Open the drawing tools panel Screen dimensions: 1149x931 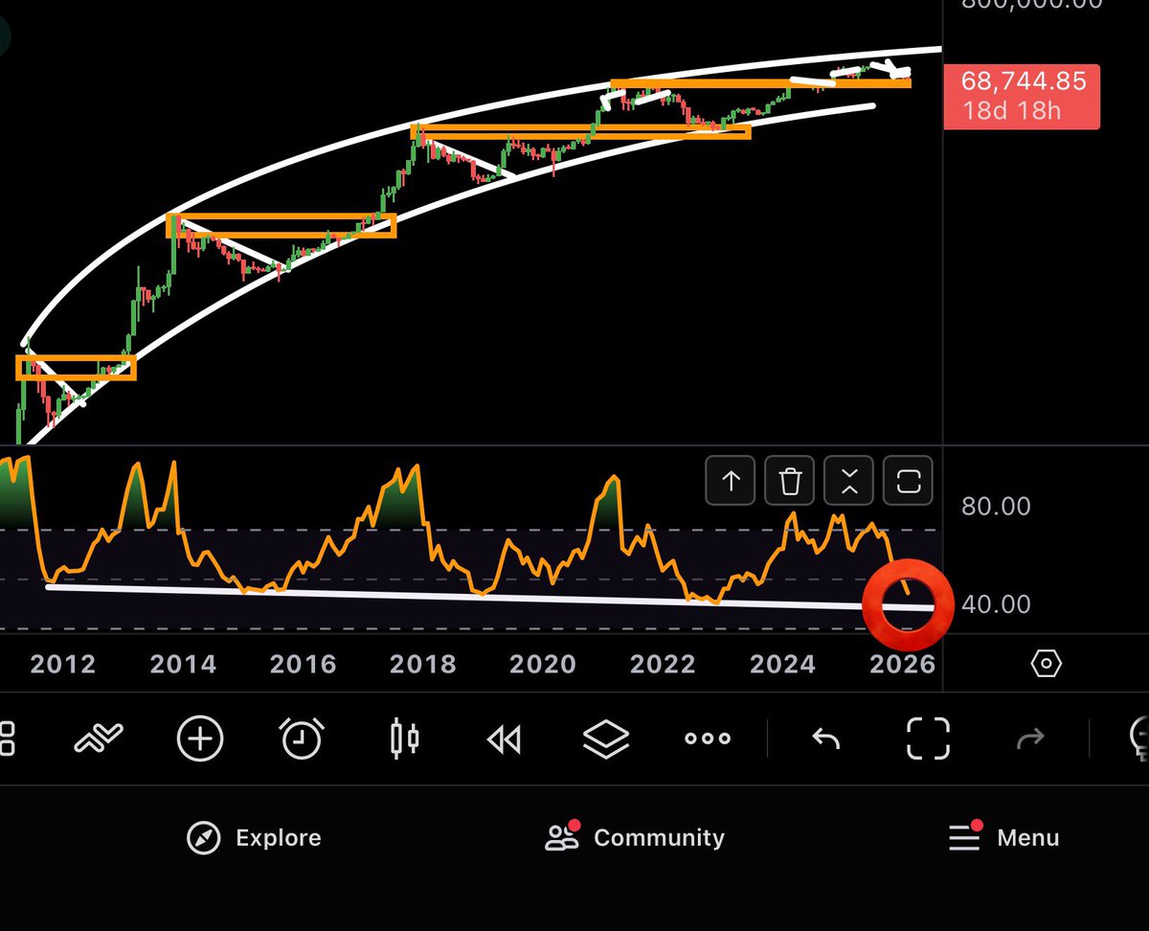(x=99, y=738)
